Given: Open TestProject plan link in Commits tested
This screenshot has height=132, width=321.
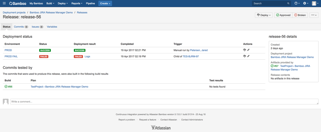Looking at the screenshot, I should pos(59,87).
